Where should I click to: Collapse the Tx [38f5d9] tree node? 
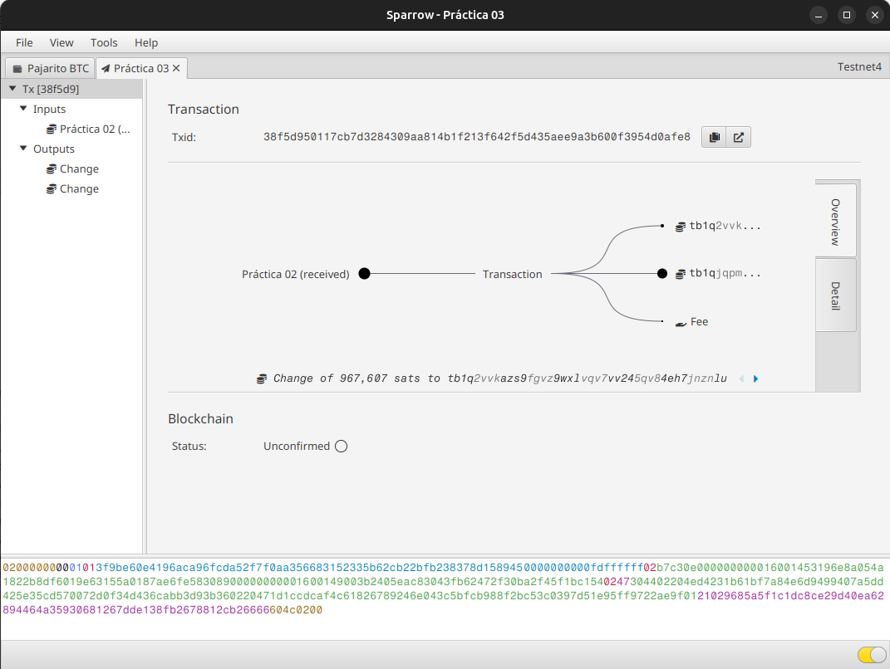(12, 89)
